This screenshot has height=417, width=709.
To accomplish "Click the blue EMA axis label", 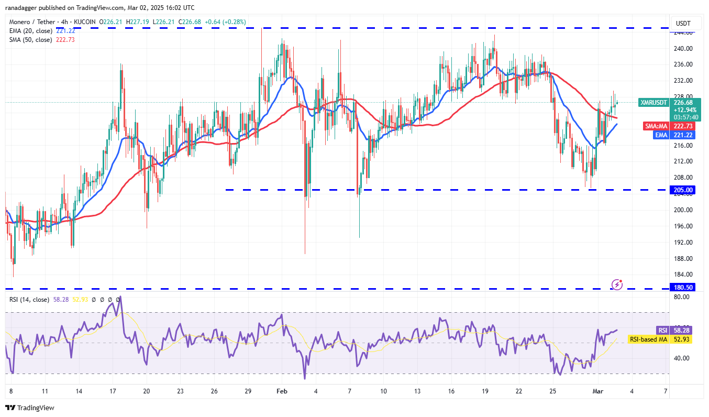I will pyautogui.click(x=662, y=135).
